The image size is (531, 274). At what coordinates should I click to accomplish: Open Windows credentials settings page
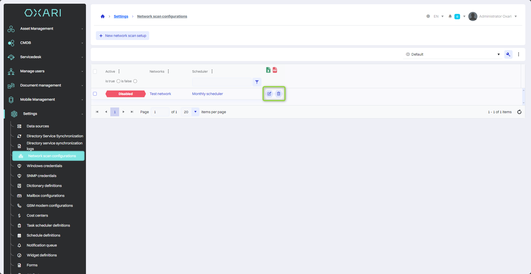(x=44, y=166)
